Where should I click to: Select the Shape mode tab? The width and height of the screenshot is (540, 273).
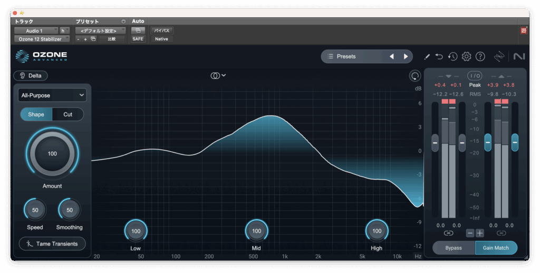tap(36, 114)
